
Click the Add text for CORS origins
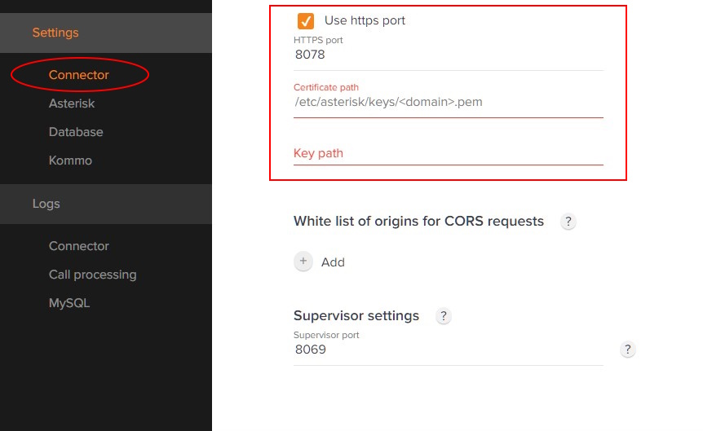(333, 262)
